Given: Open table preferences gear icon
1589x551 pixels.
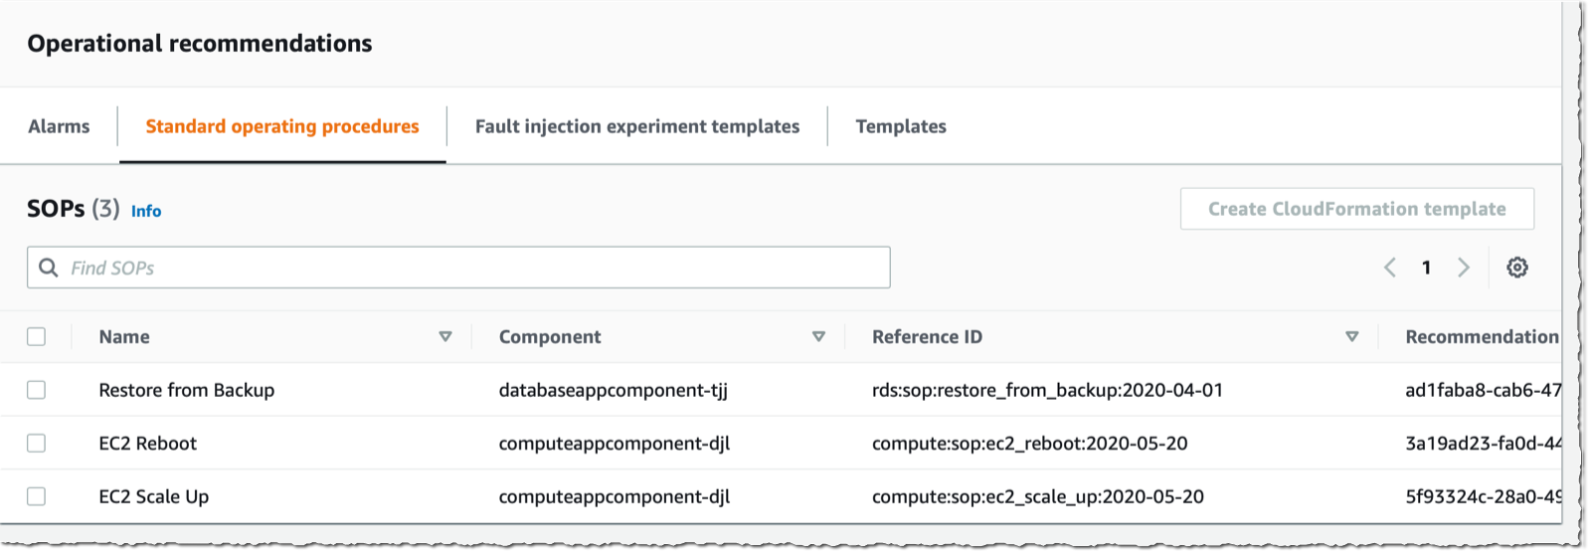Looking at the screenshot, I should tap(1516, 268).
